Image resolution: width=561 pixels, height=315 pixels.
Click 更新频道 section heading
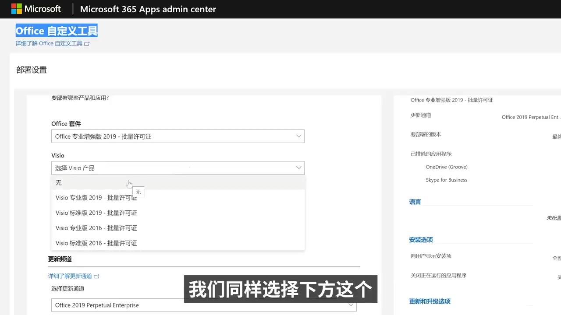coord(60,259)
